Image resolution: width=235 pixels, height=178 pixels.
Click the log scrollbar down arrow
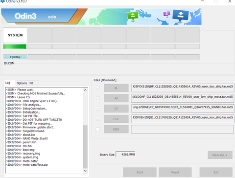coord(85,171)
